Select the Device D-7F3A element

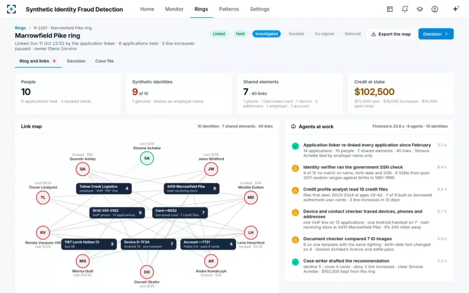(x=148, y=244)
